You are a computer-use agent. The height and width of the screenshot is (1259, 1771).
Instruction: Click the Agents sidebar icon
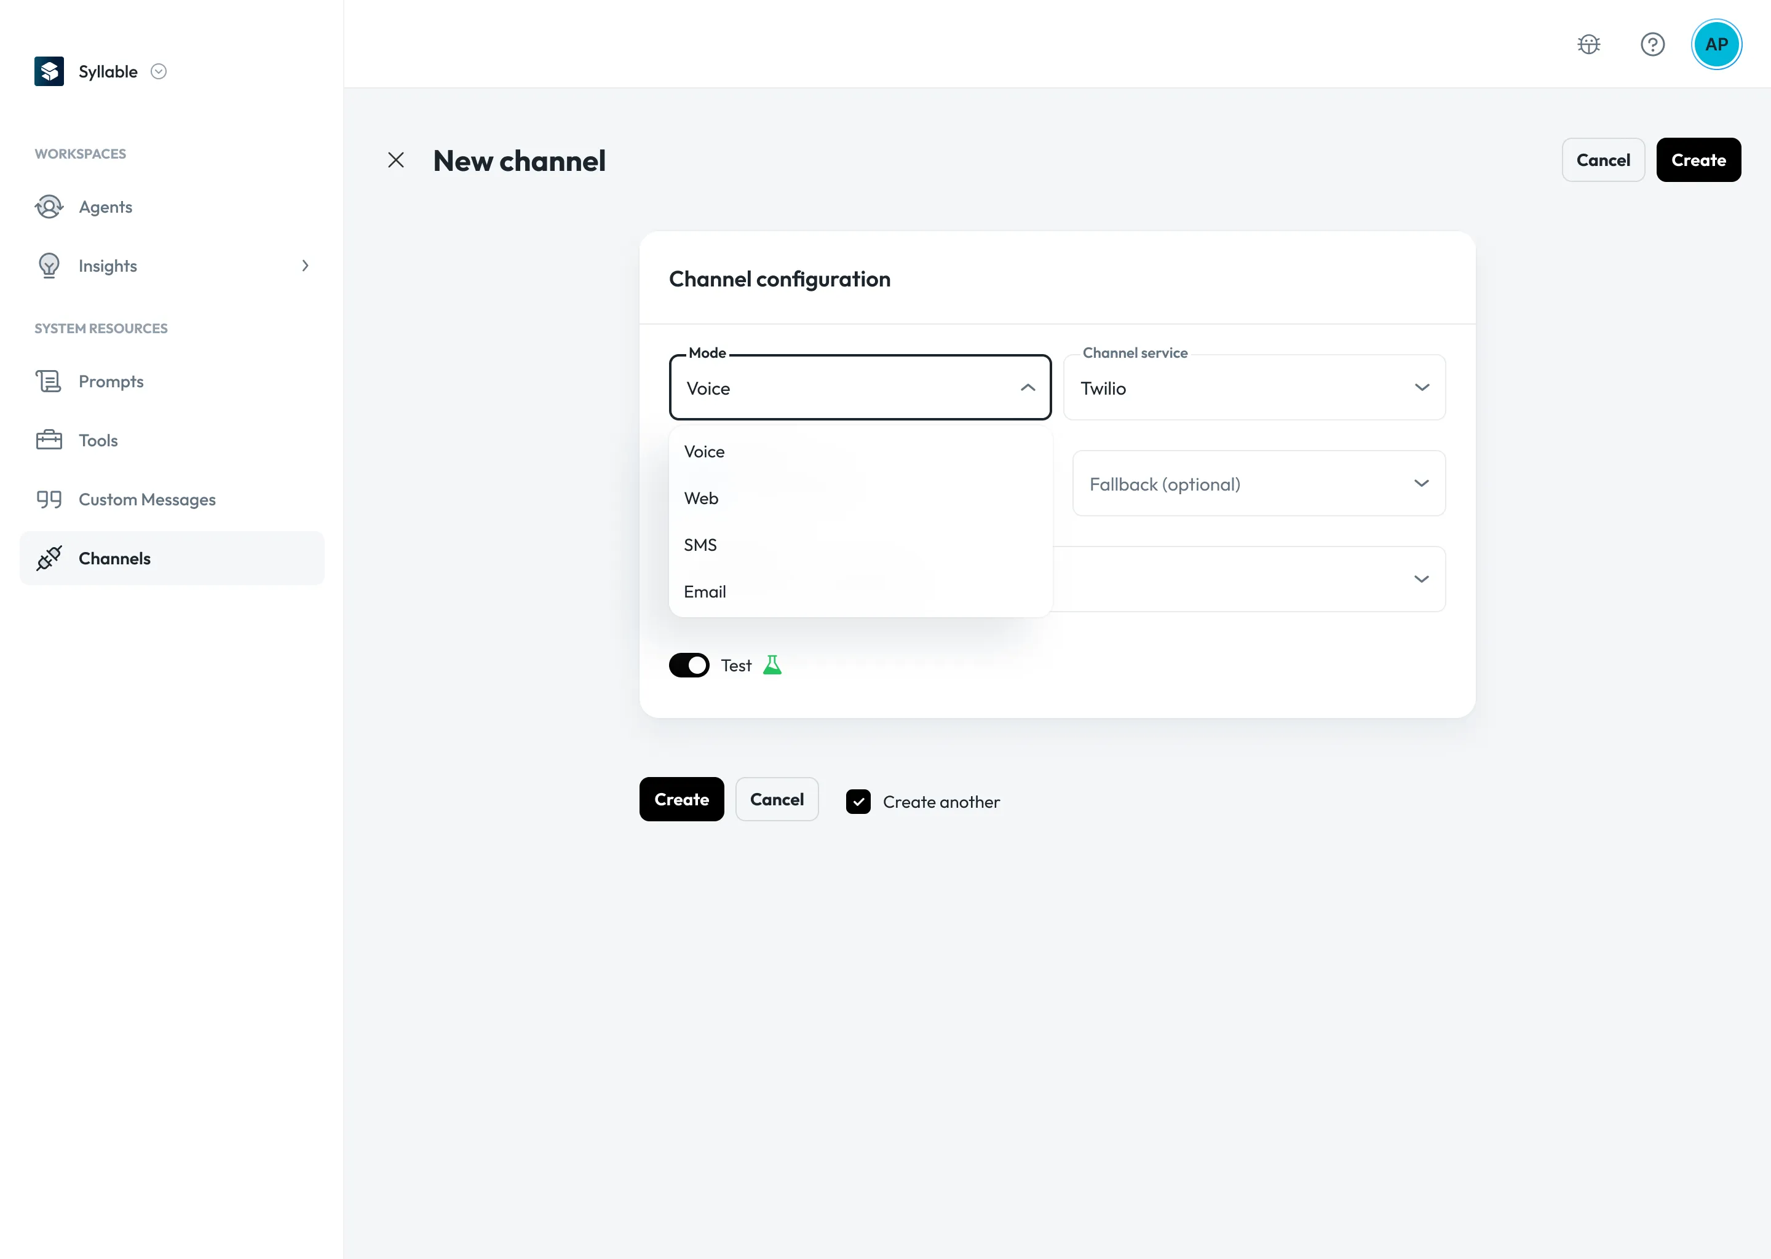coord(49,207)
